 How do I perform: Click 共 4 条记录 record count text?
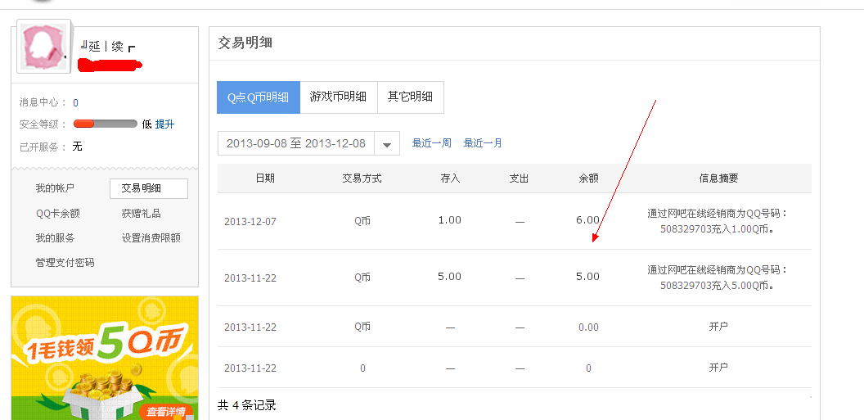tap(247, 405)
